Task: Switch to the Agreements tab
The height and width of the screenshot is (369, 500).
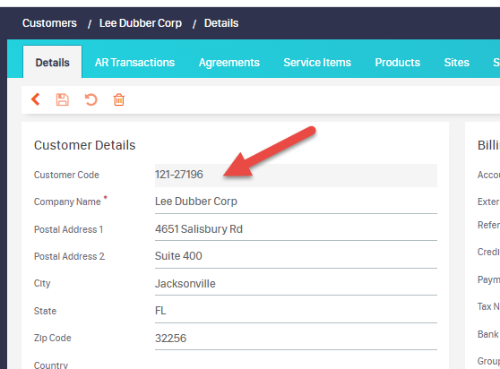Action: pyautogui.click(x=229, y=63)
